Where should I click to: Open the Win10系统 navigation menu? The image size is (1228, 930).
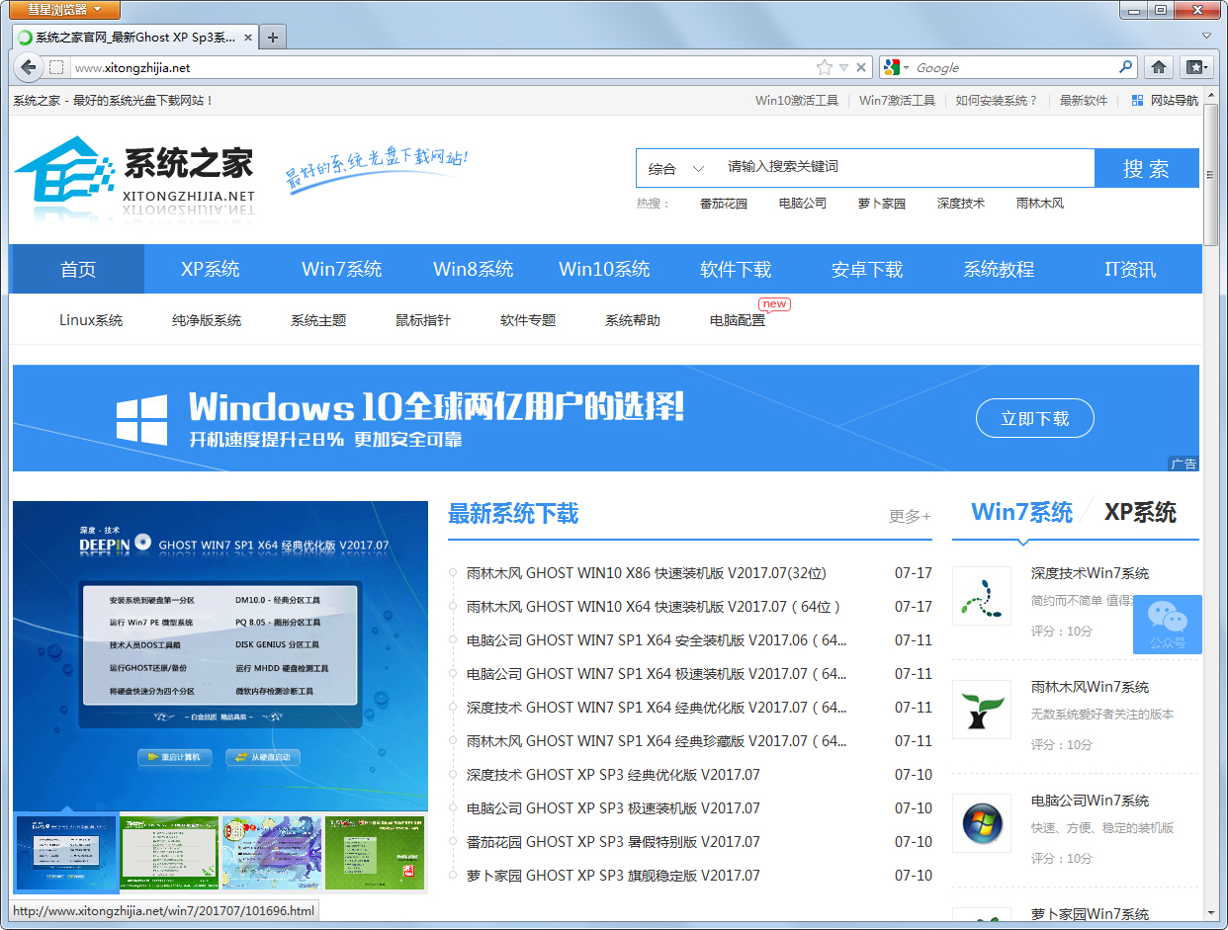coord(604,268)
